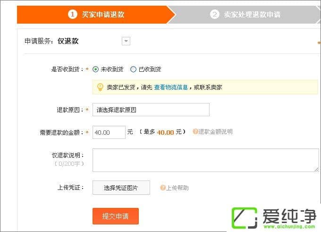Open the 退款金额说明 link

click(215, 132)
